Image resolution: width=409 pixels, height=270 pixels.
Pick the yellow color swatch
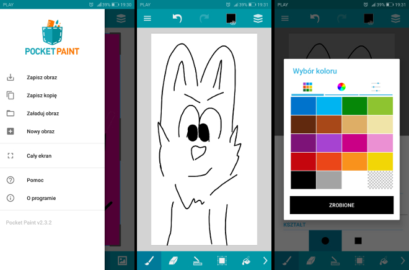380,161
